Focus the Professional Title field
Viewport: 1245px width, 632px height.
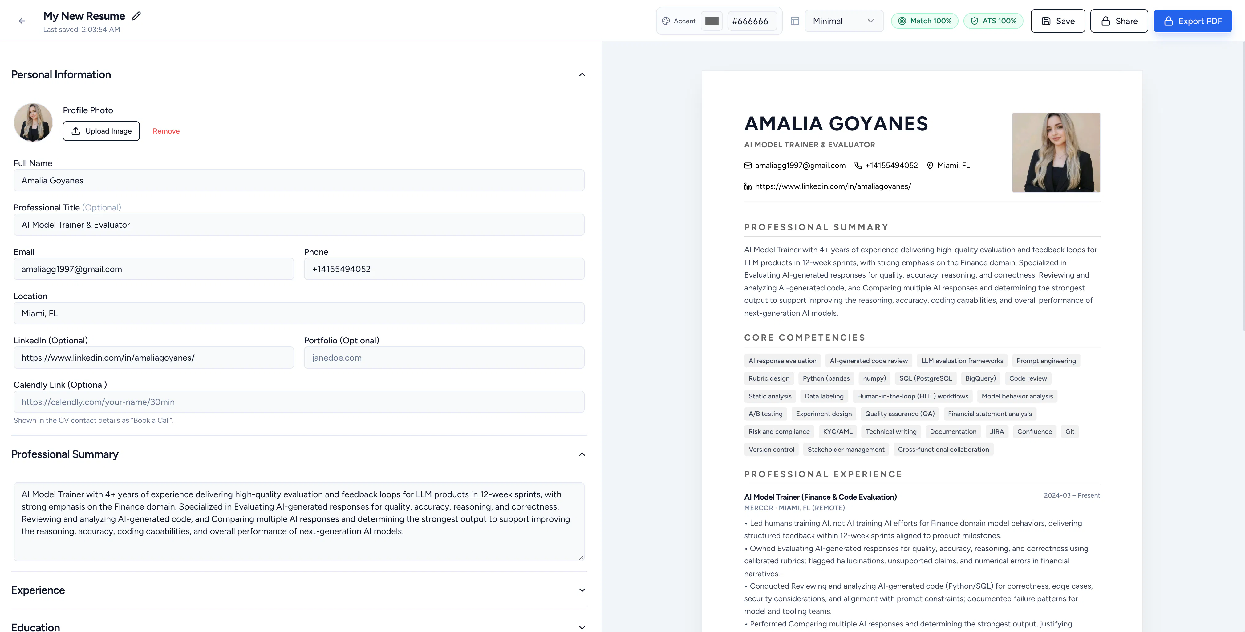coord(299,225)
